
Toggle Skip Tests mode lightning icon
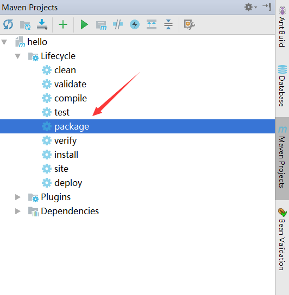coord(135,24)
